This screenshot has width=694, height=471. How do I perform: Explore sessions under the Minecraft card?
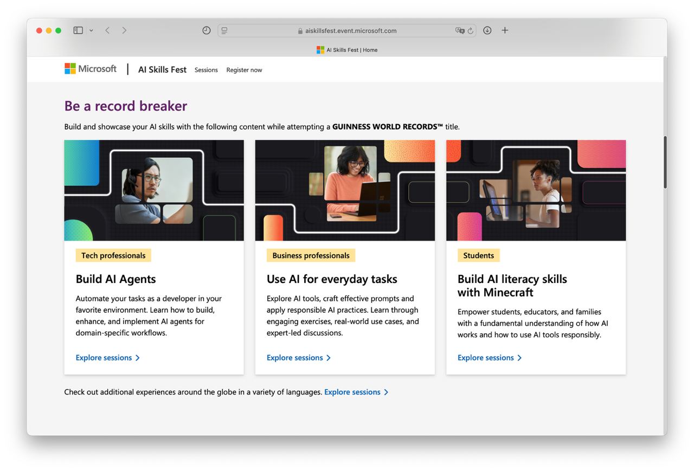[x=490, y=358]
